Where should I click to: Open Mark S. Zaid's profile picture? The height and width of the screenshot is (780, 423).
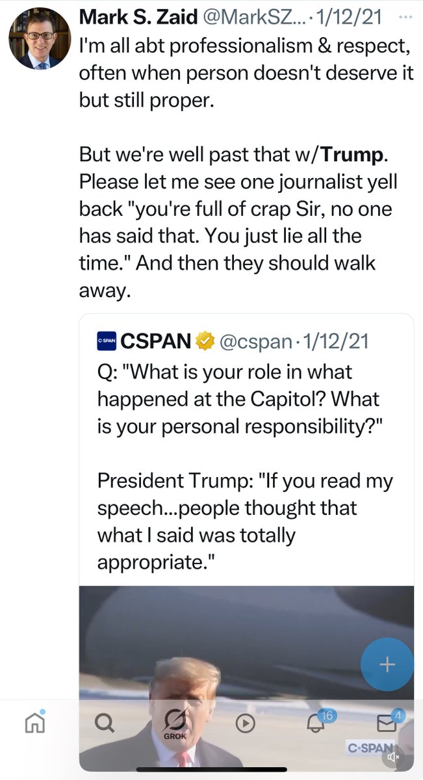coord(39,39)
